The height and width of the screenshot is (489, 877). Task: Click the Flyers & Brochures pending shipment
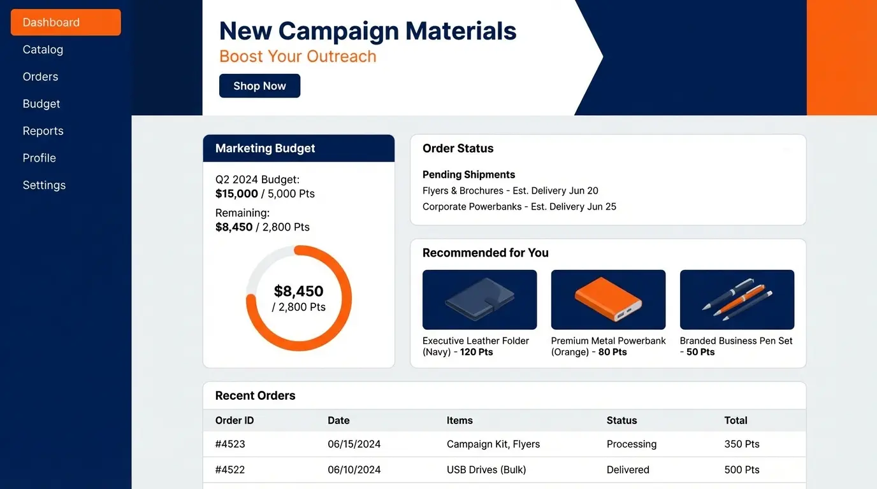pyautogui.click(x=510, y=190)
